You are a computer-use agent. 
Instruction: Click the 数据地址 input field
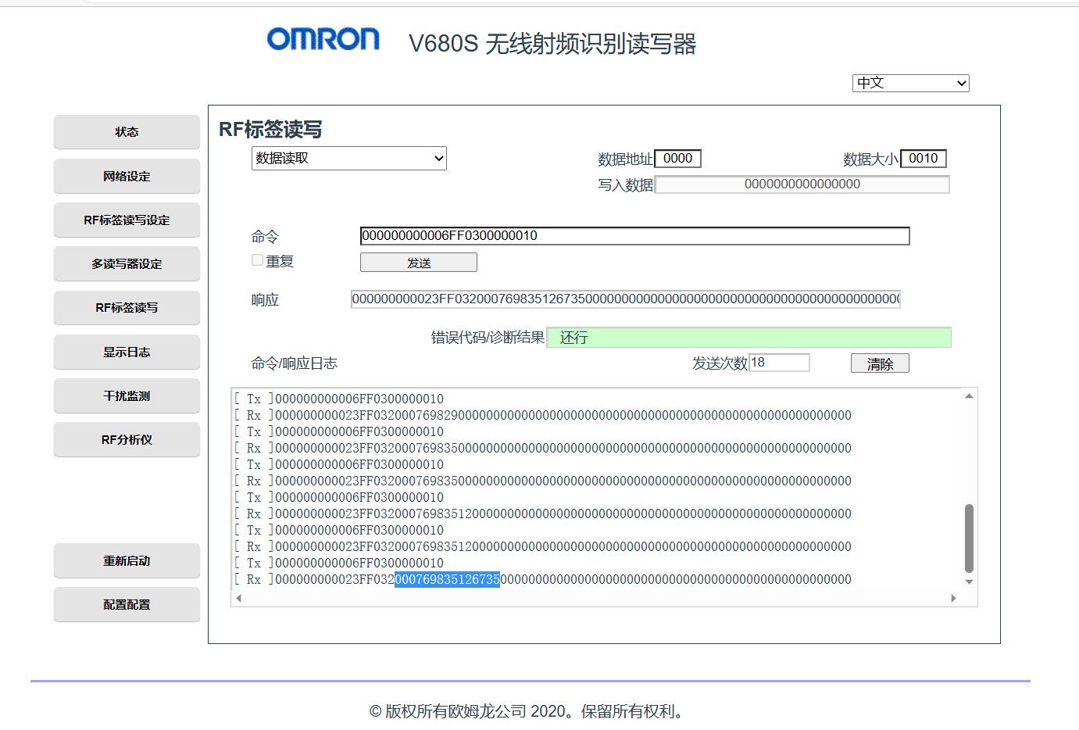(677, 159)
